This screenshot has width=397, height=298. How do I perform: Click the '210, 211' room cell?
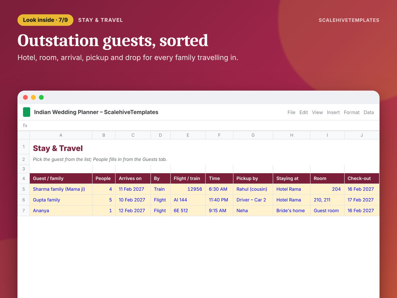point(327,200)
